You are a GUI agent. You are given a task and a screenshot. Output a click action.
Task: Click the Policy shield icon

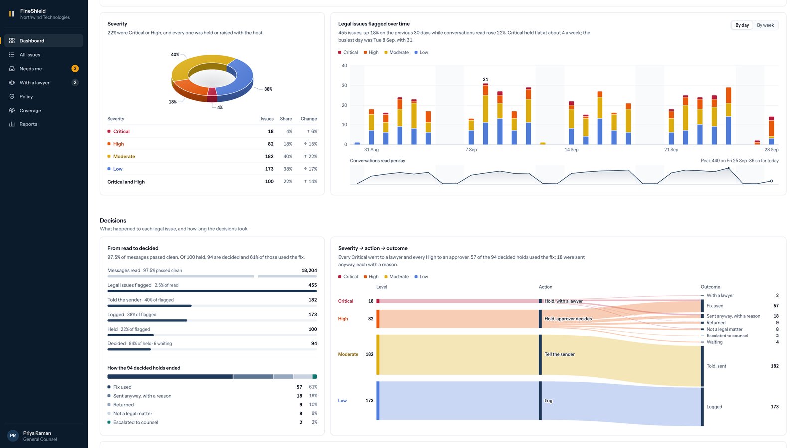click(x=12, y=97)
